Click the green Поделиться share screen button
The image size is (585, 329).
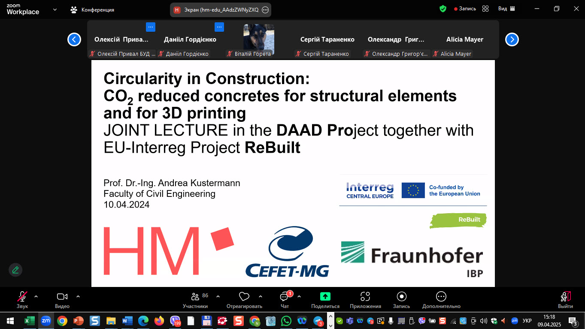coord(325,300)
